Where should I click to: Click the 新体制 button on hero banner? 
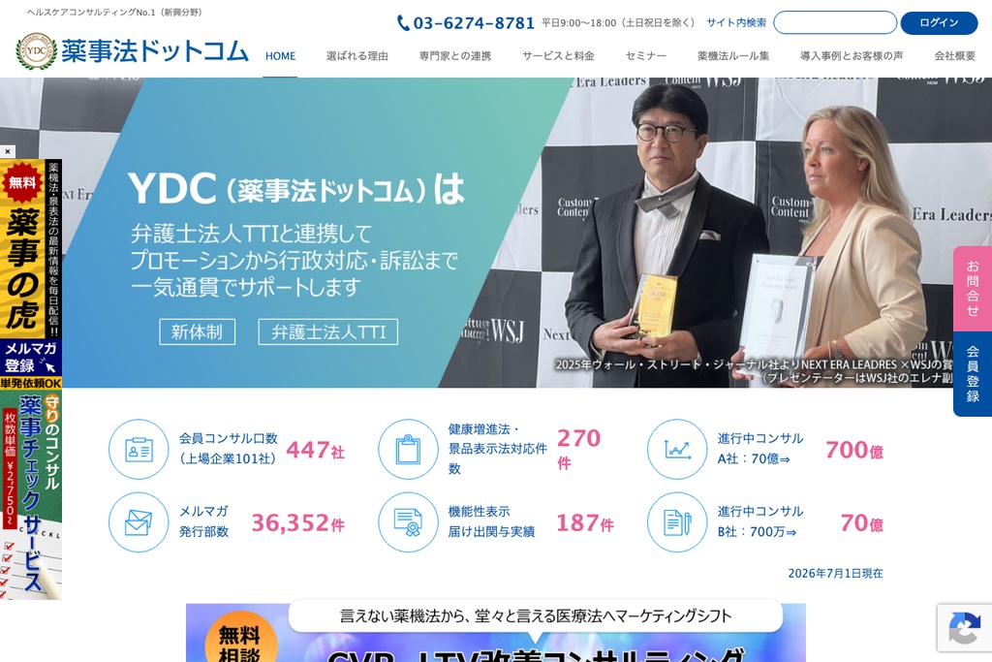click(198, 331)
